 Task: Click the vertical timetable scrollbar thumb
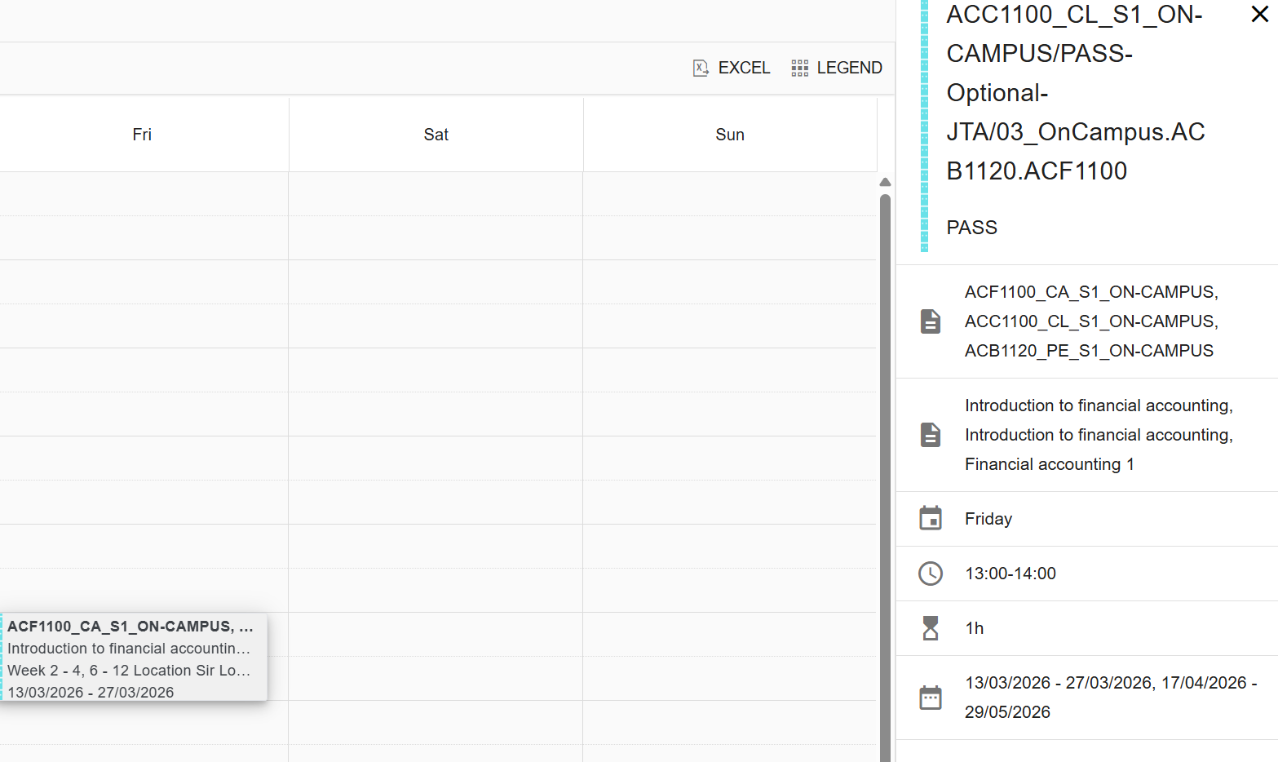885,477
